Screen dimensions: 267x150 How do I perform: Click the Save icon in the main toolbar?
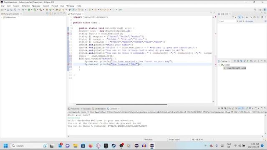pyautogui.click(x=8, y=10)
